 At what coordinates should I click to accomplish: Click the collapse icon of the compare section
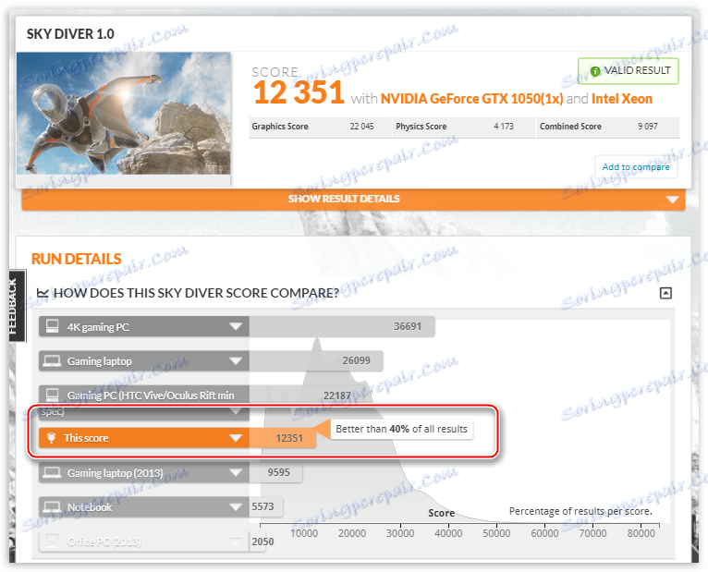click(x=665, y=293)
